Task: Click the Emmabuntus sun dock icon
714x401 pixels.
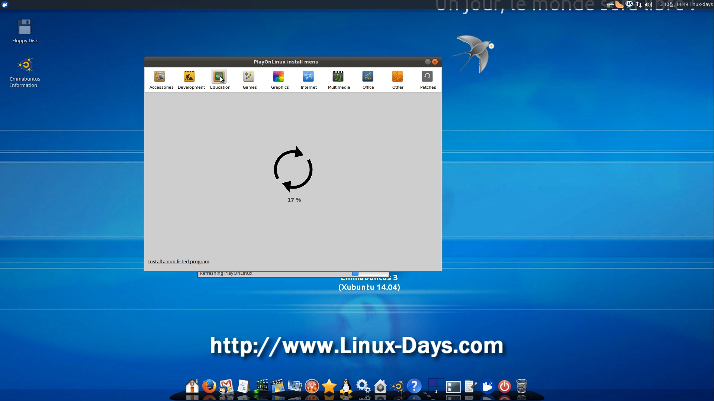Action: (x=398, y=386)
